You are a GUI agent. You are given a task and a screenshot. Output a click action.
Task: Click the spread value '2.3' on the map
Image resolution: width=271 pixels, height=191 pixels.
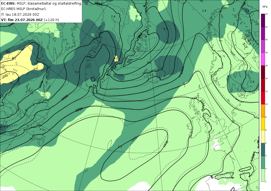tap(120, 147)
